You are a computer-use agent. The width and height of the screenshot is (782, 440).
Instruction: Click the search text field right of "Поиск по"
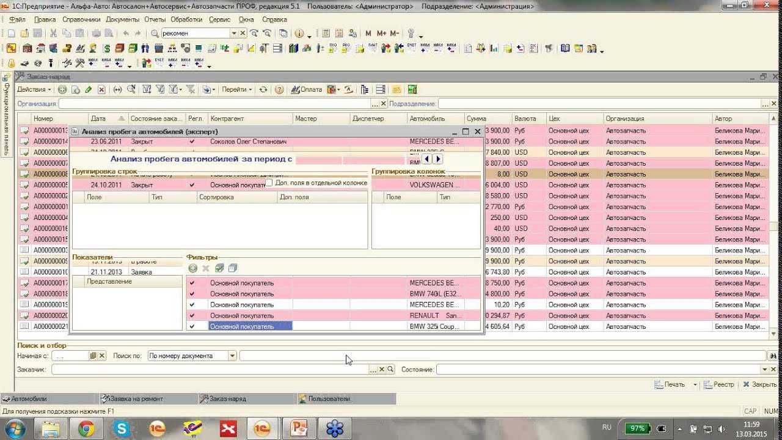click(x=503, y=356)
